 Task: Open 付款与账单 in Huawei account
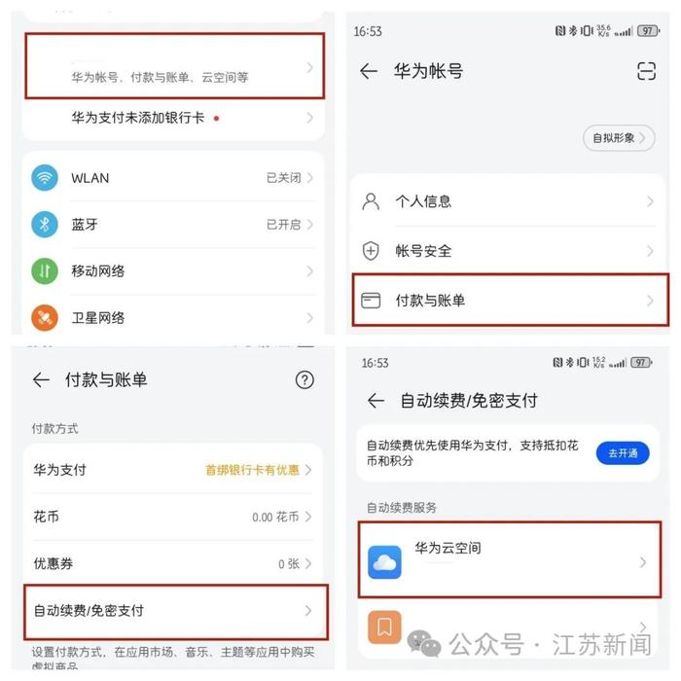511,300
